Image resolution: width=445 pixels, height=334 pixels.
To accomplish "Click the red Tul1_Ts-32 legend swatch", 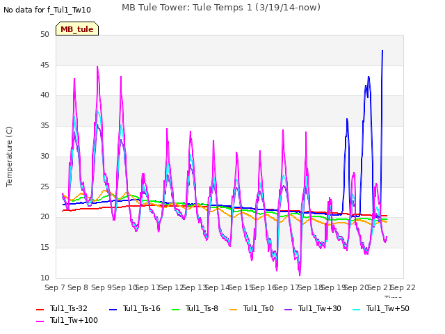I will tap(40, 309).
